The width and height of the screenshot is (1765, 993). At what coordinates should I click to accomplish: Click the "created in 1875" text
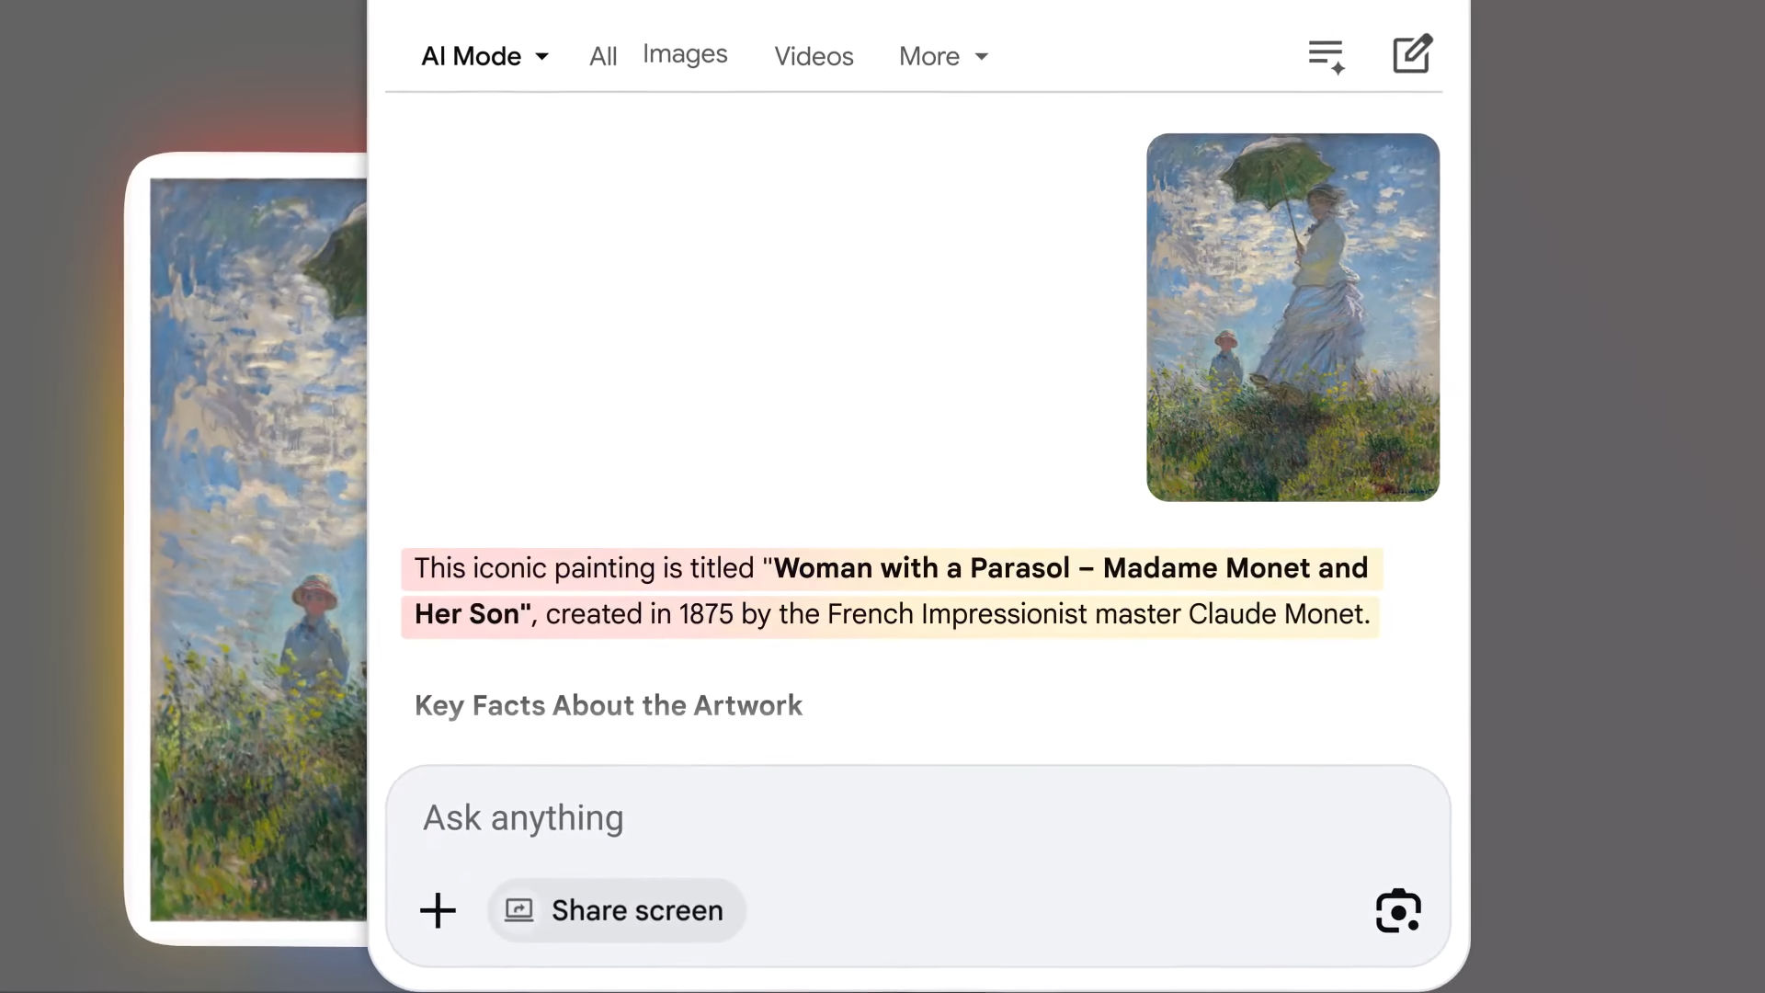(639, 614)
